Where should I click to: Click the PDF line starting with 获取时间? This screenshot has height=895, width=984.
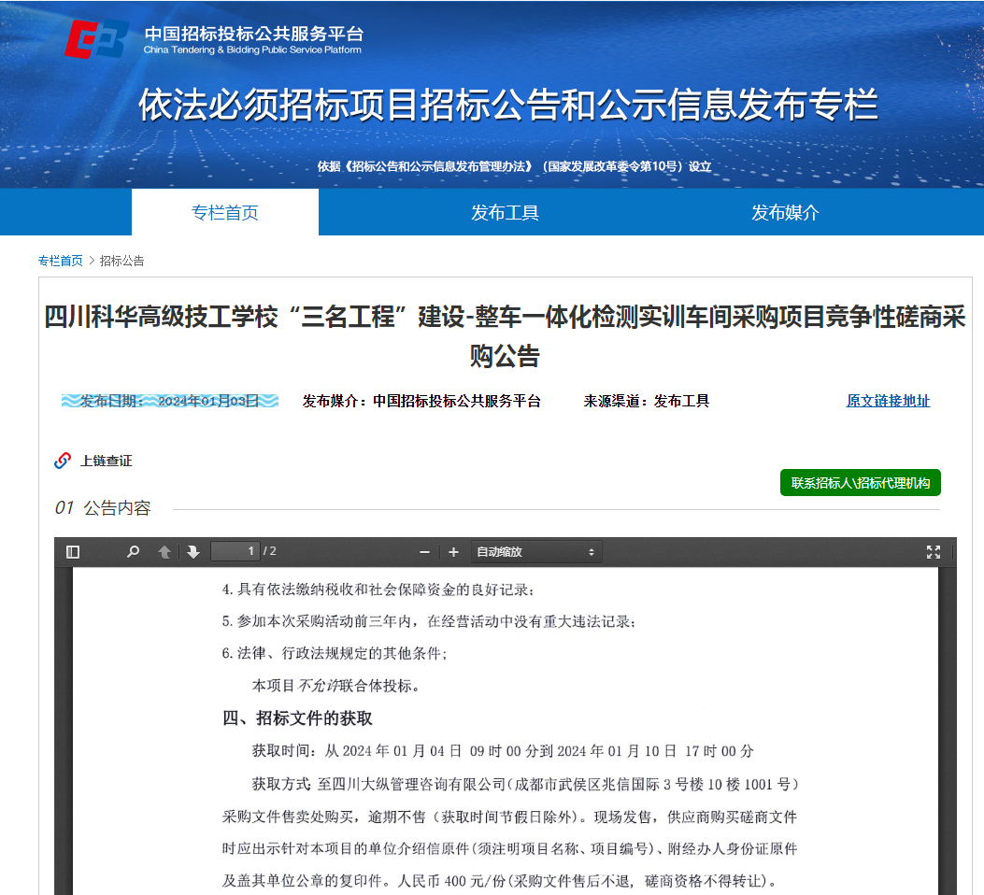[503, 751]
